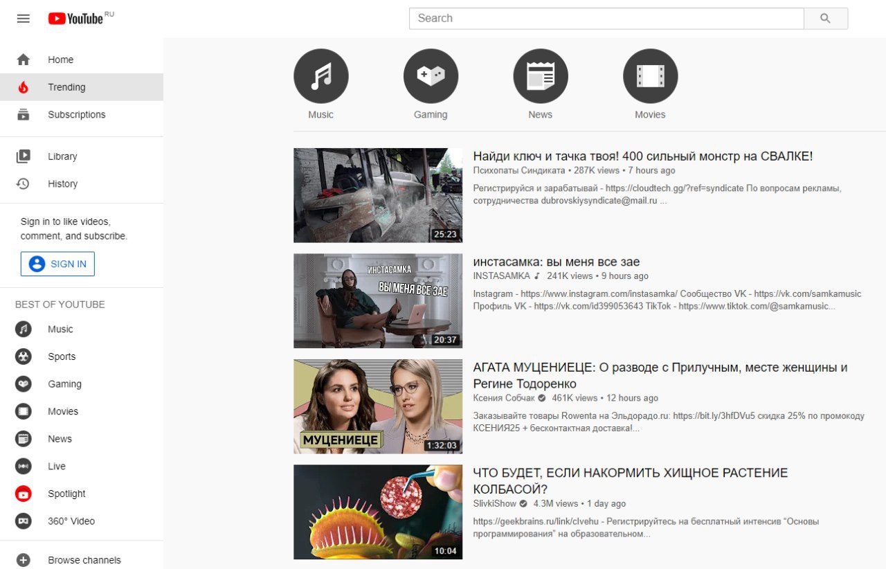Click description starting 'Заказывайте товары Rowenta'
This screenshot has height=569, width=886.
tap(669, 422)
